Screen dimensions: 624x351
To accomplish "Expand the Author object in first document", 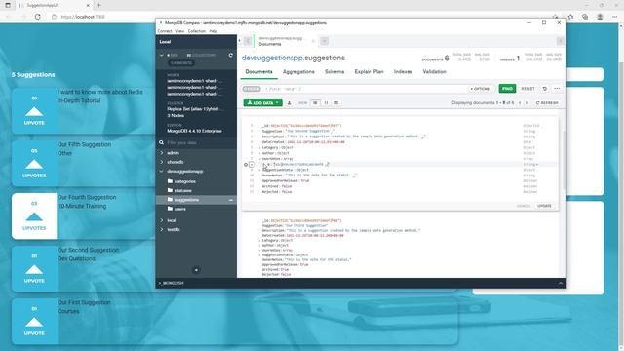I will click(260, 153).
